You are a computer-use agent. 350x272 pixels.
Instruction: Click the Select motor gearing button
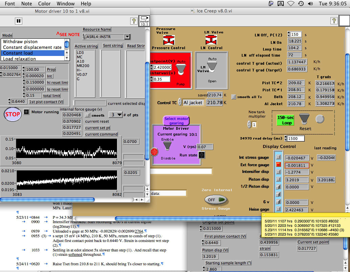click(x=176, y=120)
